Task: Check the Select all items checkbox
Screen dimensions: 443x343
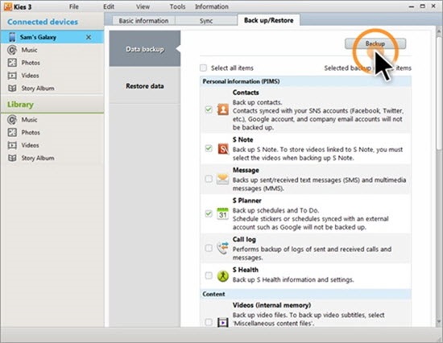Action: pos(203,68)
